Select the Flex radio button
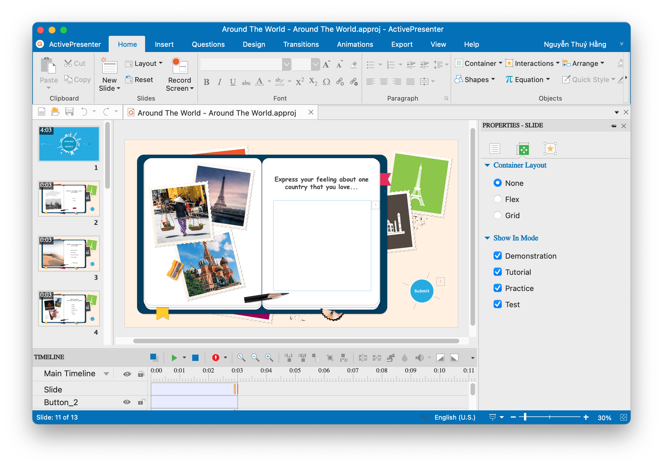 pyautogui.click(x=498, y=199)
